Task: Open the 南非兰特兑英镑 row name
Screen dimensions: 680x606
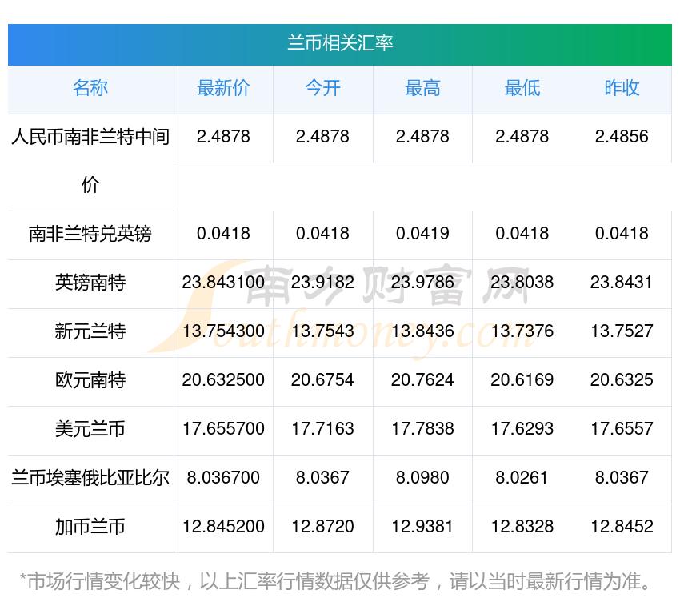Action: 90,234
